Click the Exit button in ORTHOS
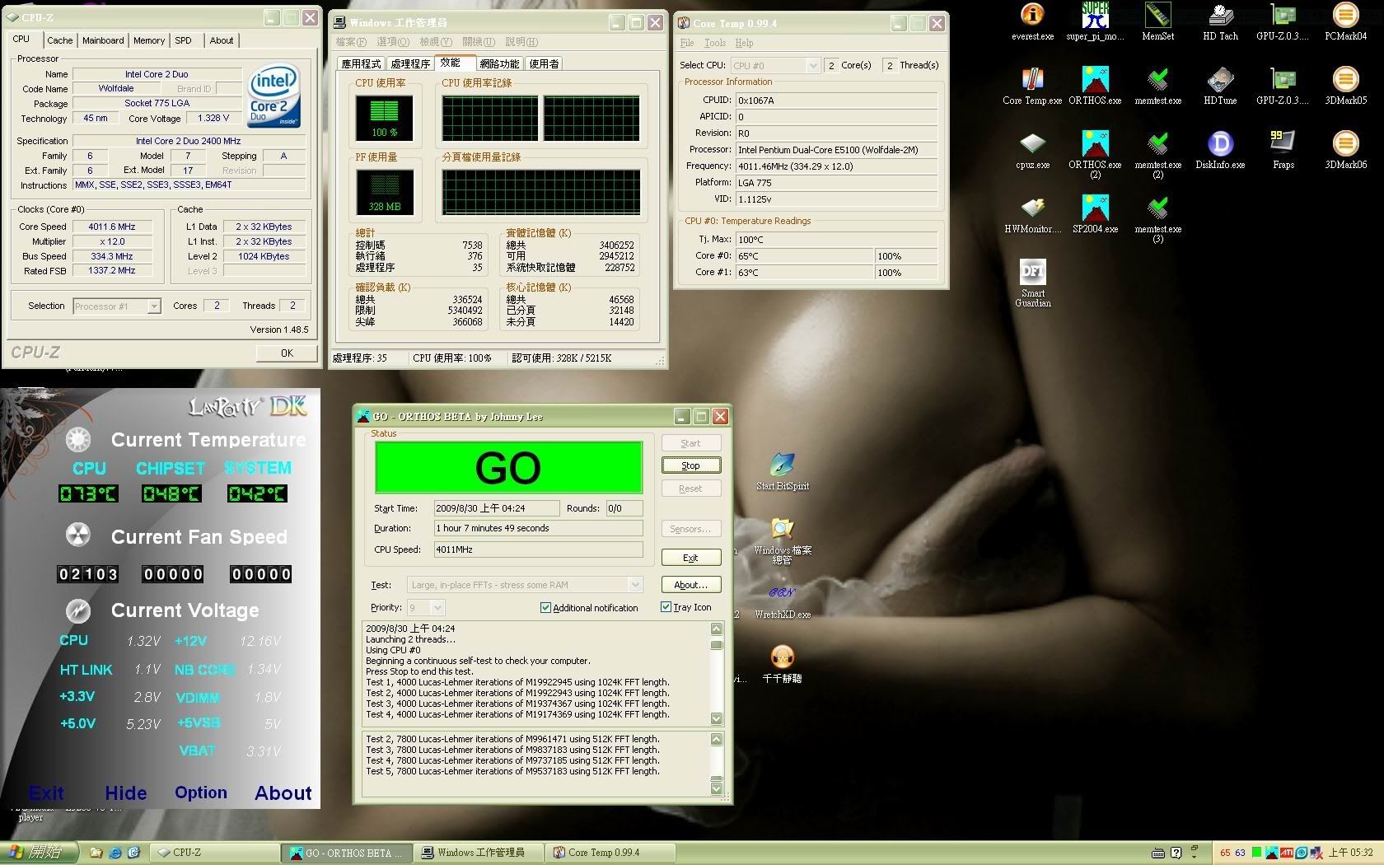This screenshot has width=1384, height=865. click(x=691, y=558)
